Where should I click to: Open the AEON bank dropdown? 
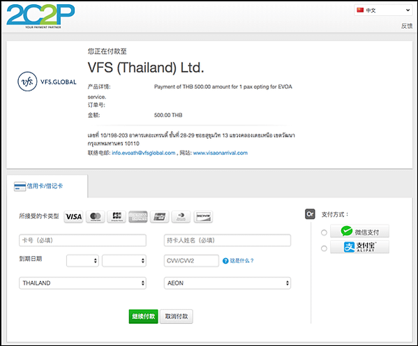tap(227, 283)
